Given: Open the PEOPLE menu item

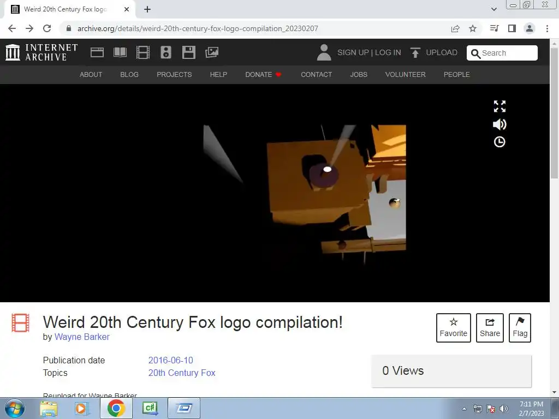Looking at the screenshot, I should pos(457,74).
